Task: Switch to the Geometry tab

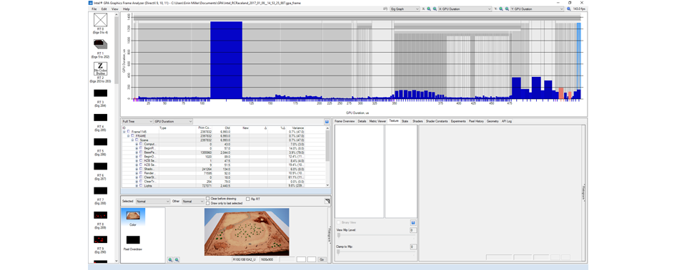Action: 493,121
